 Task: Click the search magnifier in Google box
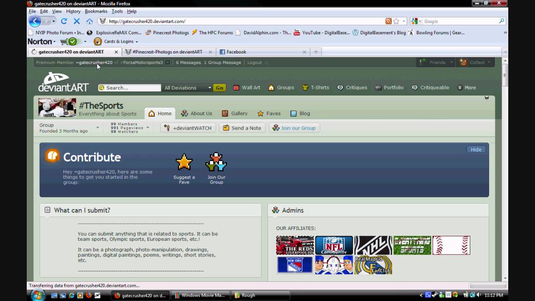click(502, 21)
